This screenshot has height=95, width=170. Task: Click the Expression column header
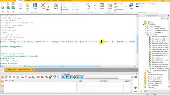point(103,81)
